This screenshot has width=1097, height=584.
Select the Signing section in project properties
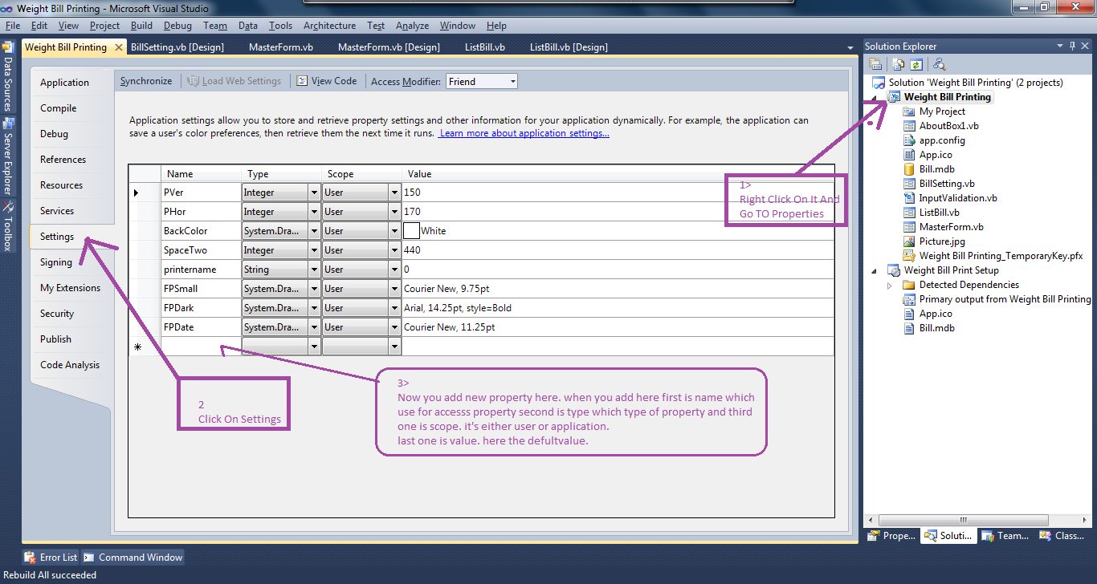click(55, 262)
